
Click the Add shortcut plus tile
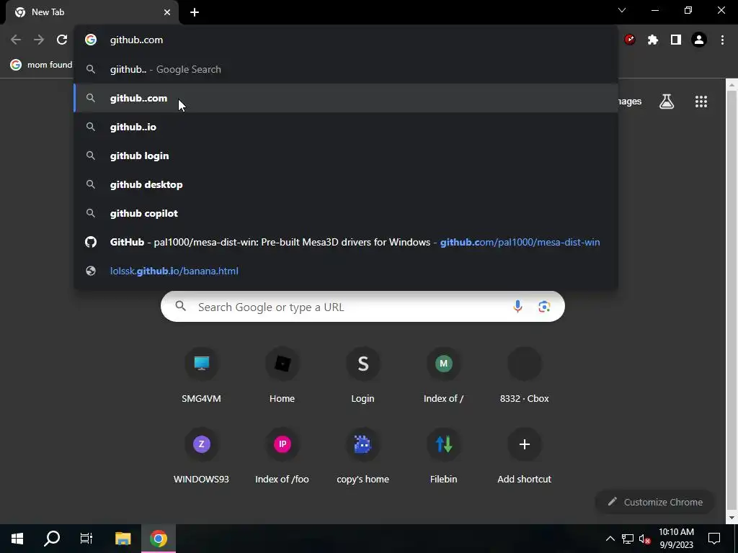[525, 456]
